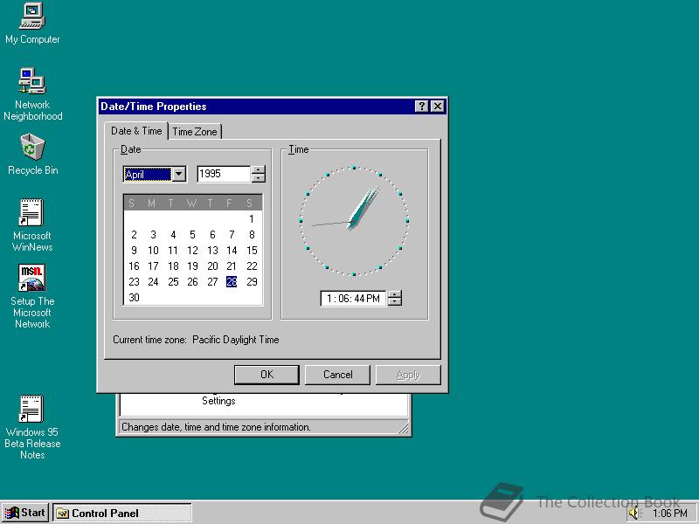Click the time field 1:06:44 PM
Screen dimensions: 699x524
coord(353,298)
